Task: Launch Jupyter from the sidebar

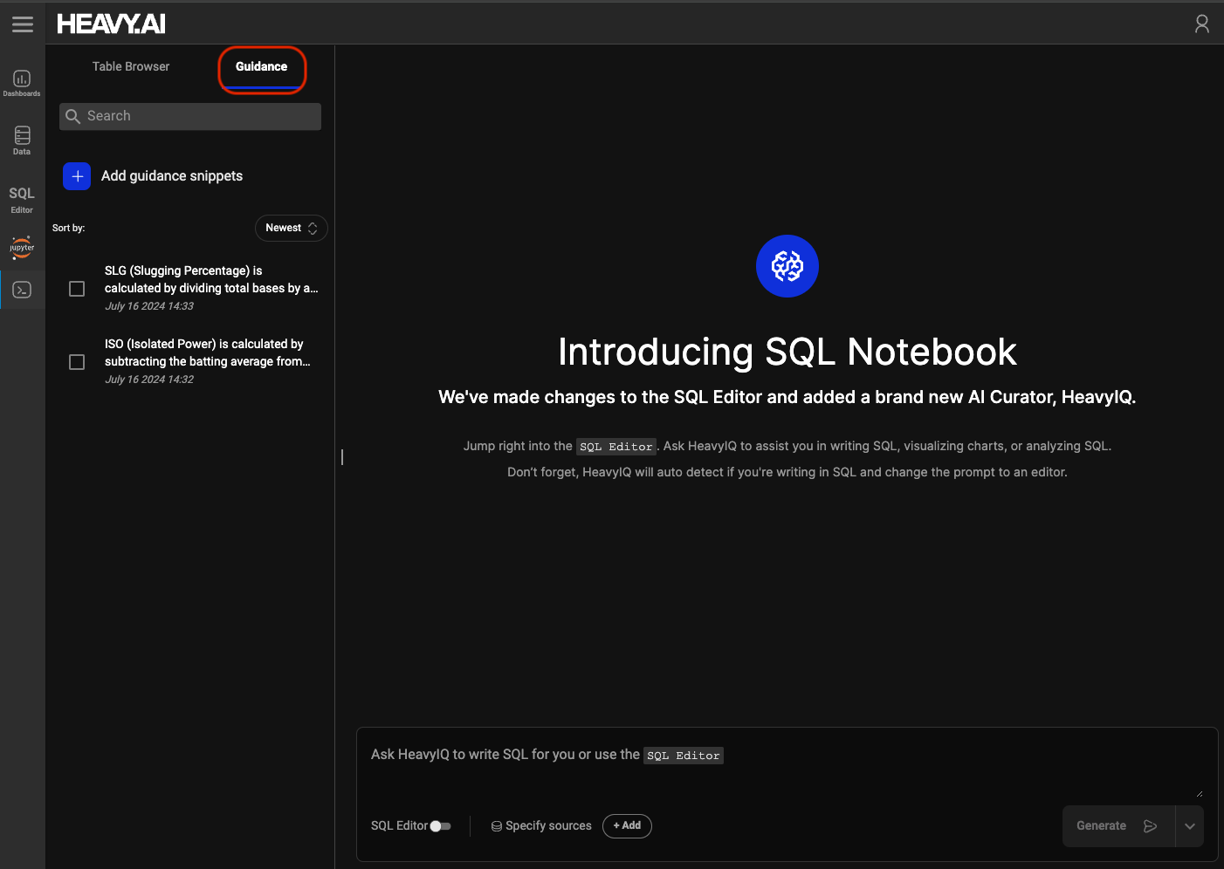Action: click(x=22, y=247)
